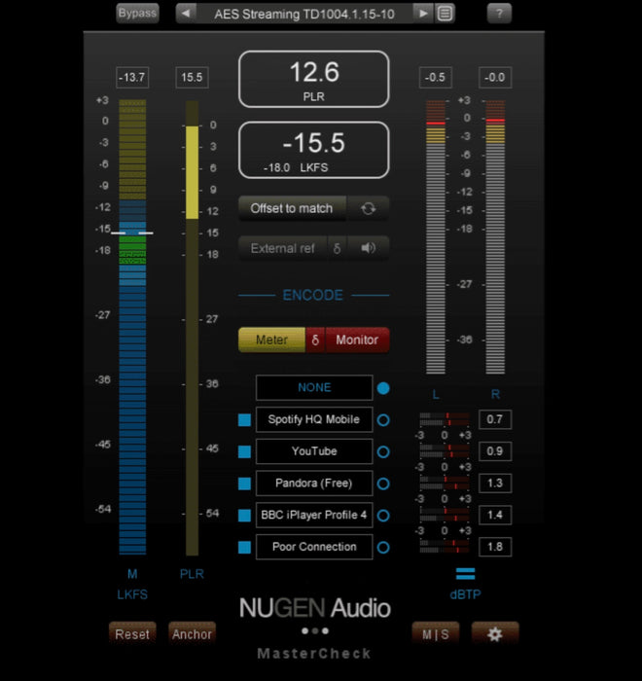Select the Poor Connection radio button
The height and width of the screenshot is (681, 642).
[383, 547]
